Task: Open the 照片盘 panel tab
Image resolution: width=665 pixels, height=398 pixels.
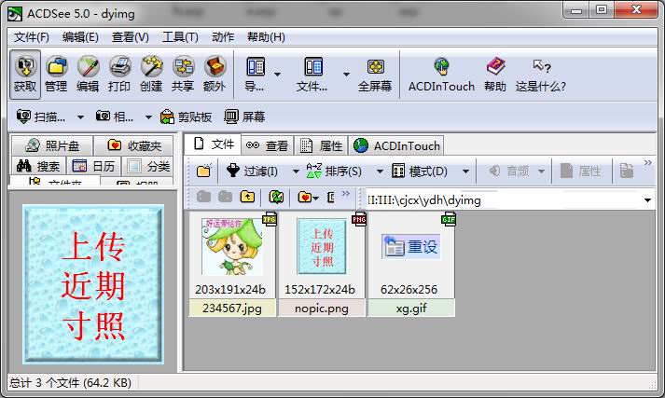Action: 51,145
